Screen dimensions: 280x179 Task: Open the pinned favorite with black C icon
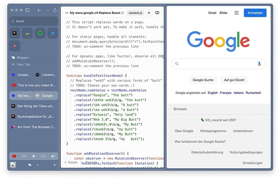pos(14,33)
